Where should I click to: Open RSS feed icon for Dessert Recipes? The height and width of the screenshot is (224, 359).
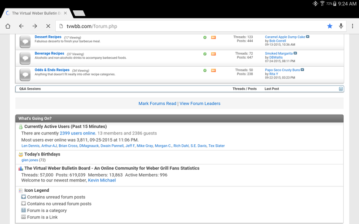click(x=214, y=37)
